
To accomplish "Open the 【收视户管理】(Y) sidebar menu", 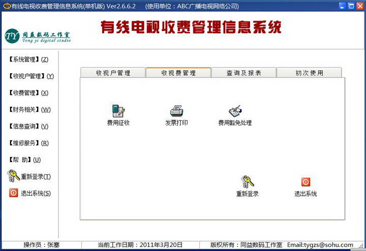I will 32,76.
